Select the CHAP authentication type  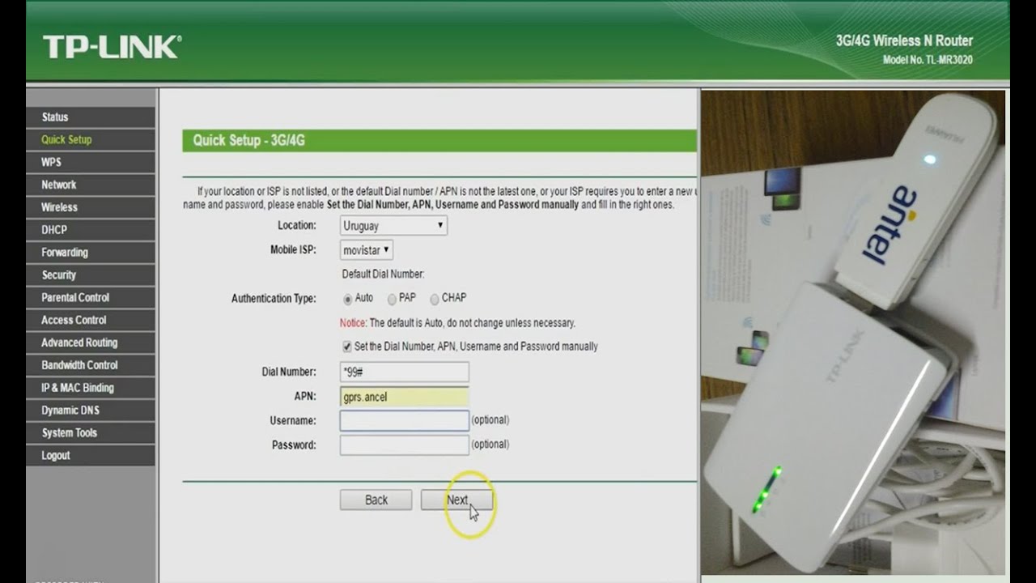pyautogui.click(x=435, y=300)
